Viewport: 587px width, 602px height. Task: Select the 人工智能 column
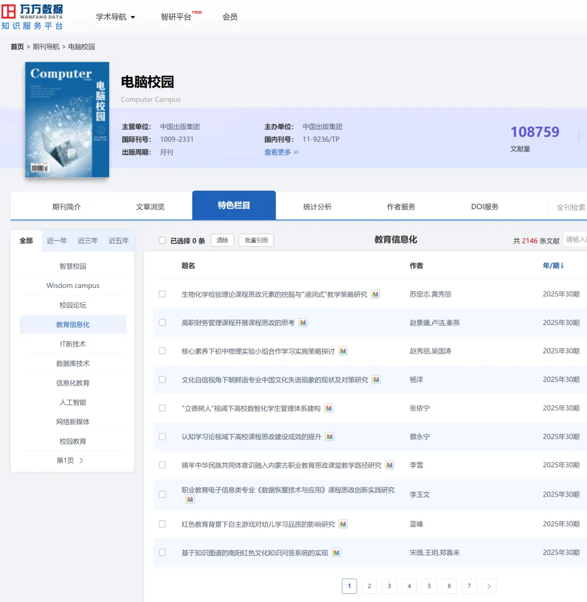tap(73, 403)
